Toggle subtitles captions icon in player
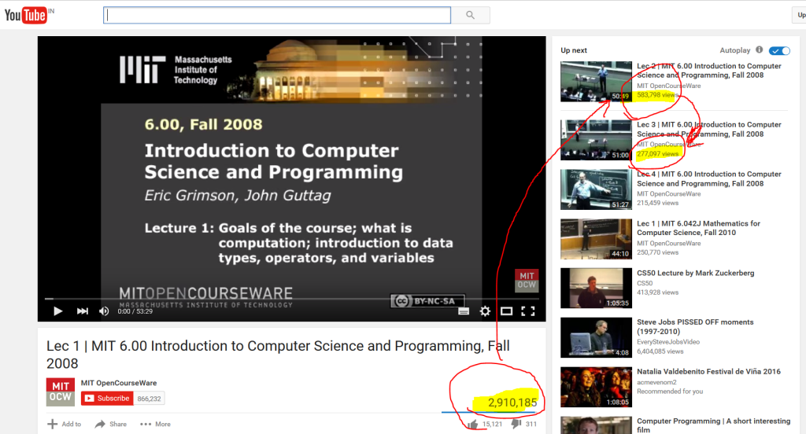This screenshot has height=434, width=806. tap(463, 311)
